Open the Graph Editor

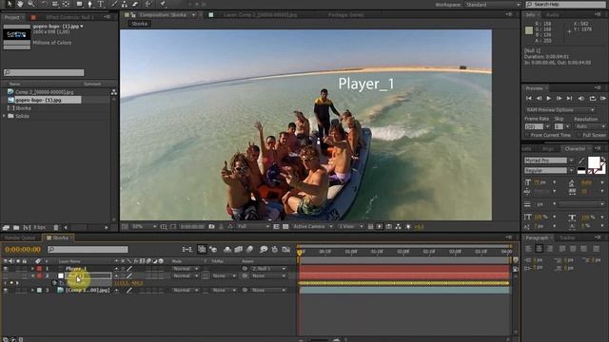pyautogui.click(x=286, y=249)
